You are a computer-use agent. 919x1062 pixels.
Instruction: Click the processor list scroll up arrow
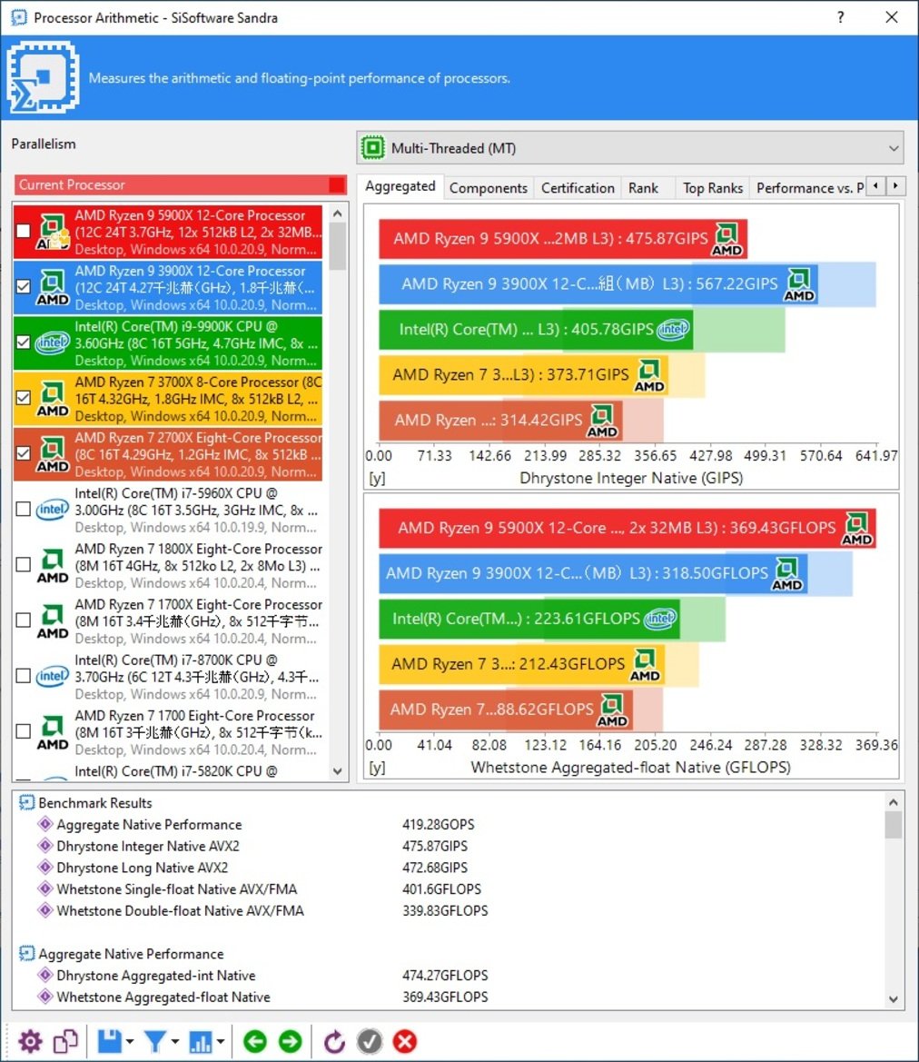coord(338,213)
